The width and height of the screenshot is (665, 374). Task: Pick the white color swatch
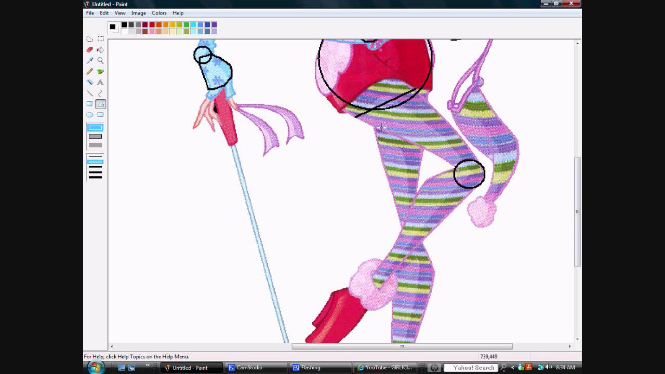point(124,32)
